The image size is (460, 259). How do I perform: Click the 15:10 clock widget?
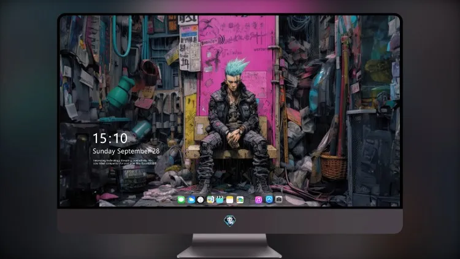110,138
